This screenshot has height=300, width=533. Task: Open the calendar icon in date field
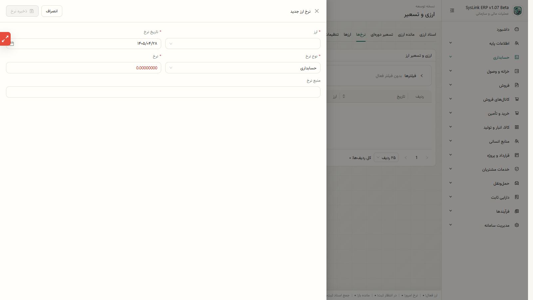click(12, 44)
